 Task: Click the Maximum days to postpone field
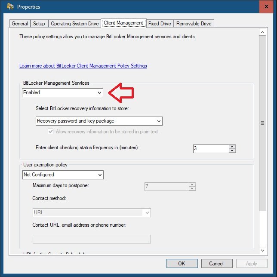pos(166,187)
